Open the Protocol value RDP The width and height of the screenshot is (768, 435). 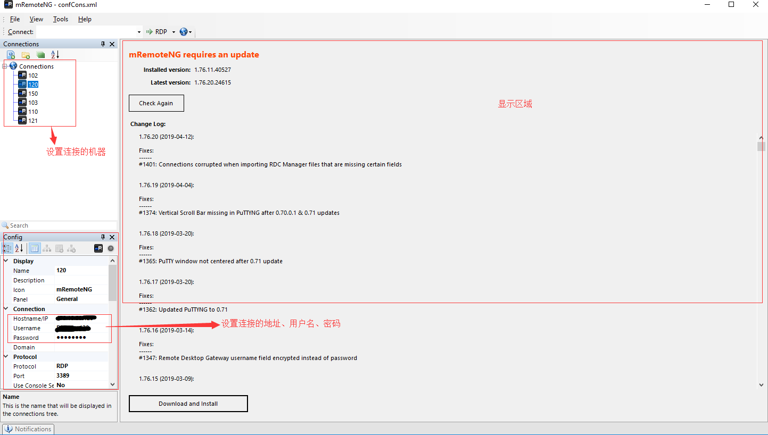(x=81, y=366)
